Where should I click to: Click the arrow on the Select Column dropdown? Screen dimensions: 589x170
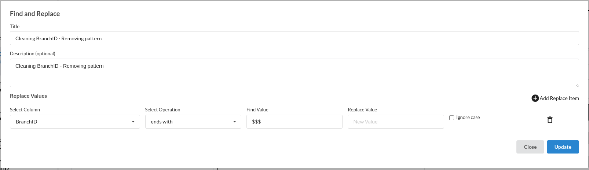click(x=133, y=122)
